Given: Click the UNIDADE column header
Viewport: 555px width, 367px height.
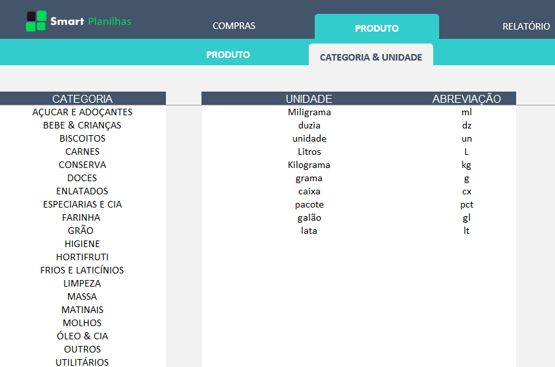Looking at the screenshot, I should 309,99.
